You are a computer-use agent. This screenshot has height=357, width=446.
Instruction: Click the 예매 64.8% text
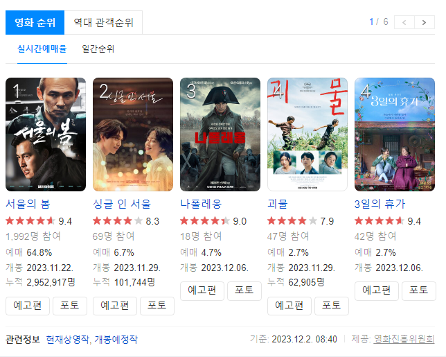(28, 252)
